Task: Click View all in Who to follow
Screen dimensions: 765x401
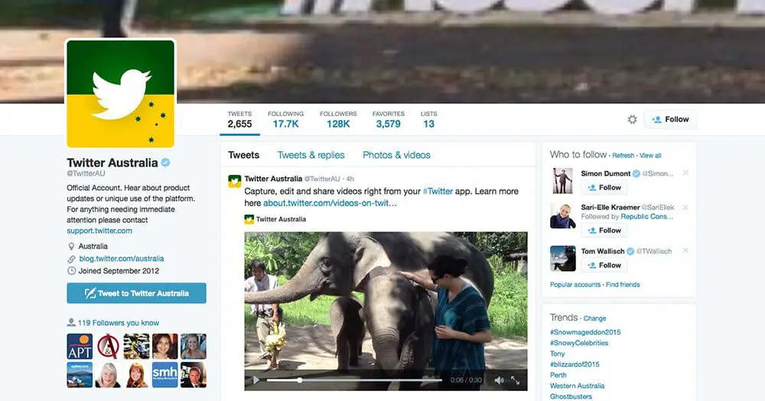Action: (650, 155)
